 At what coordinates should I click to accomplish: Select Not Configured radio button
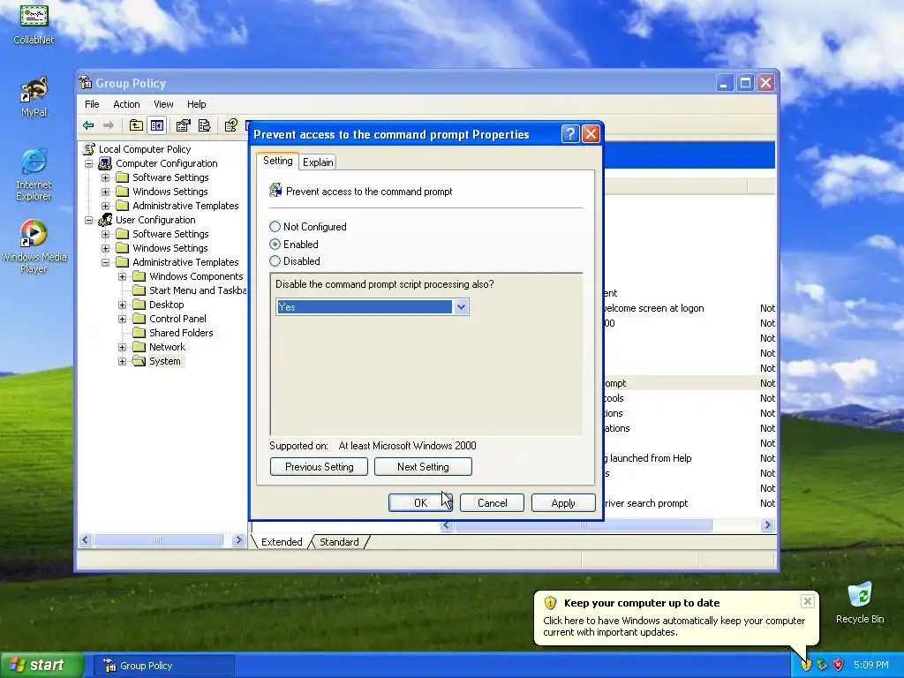[275, 227]
